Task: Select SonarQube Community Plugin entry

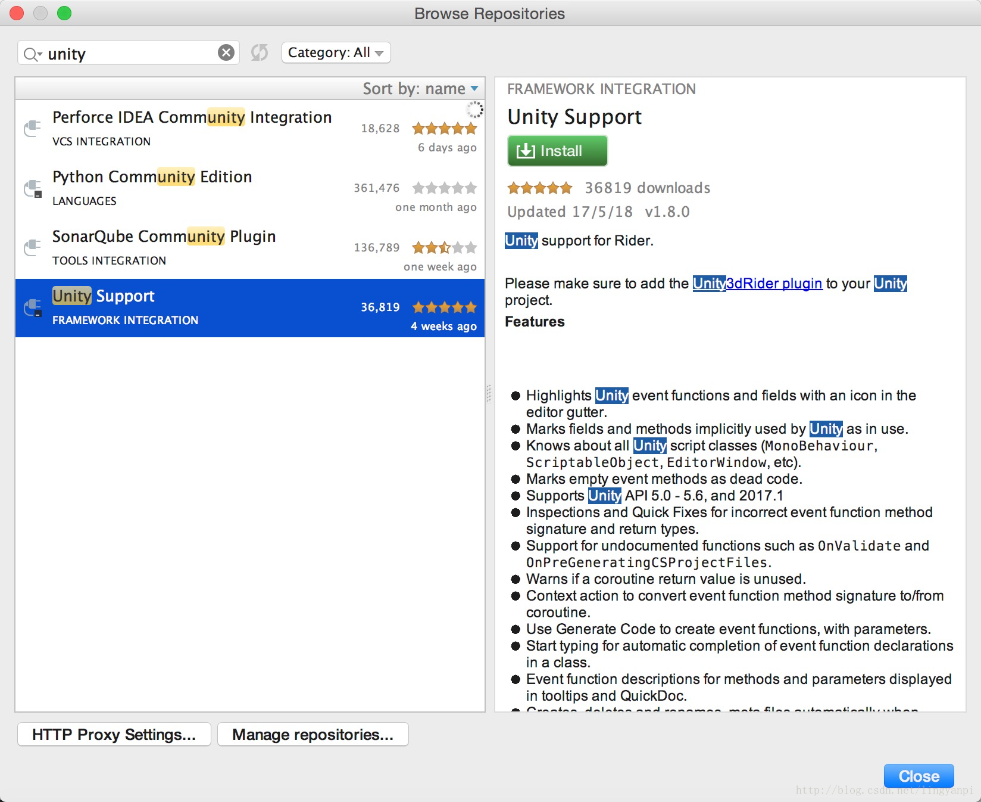Action: click(250, 248)
